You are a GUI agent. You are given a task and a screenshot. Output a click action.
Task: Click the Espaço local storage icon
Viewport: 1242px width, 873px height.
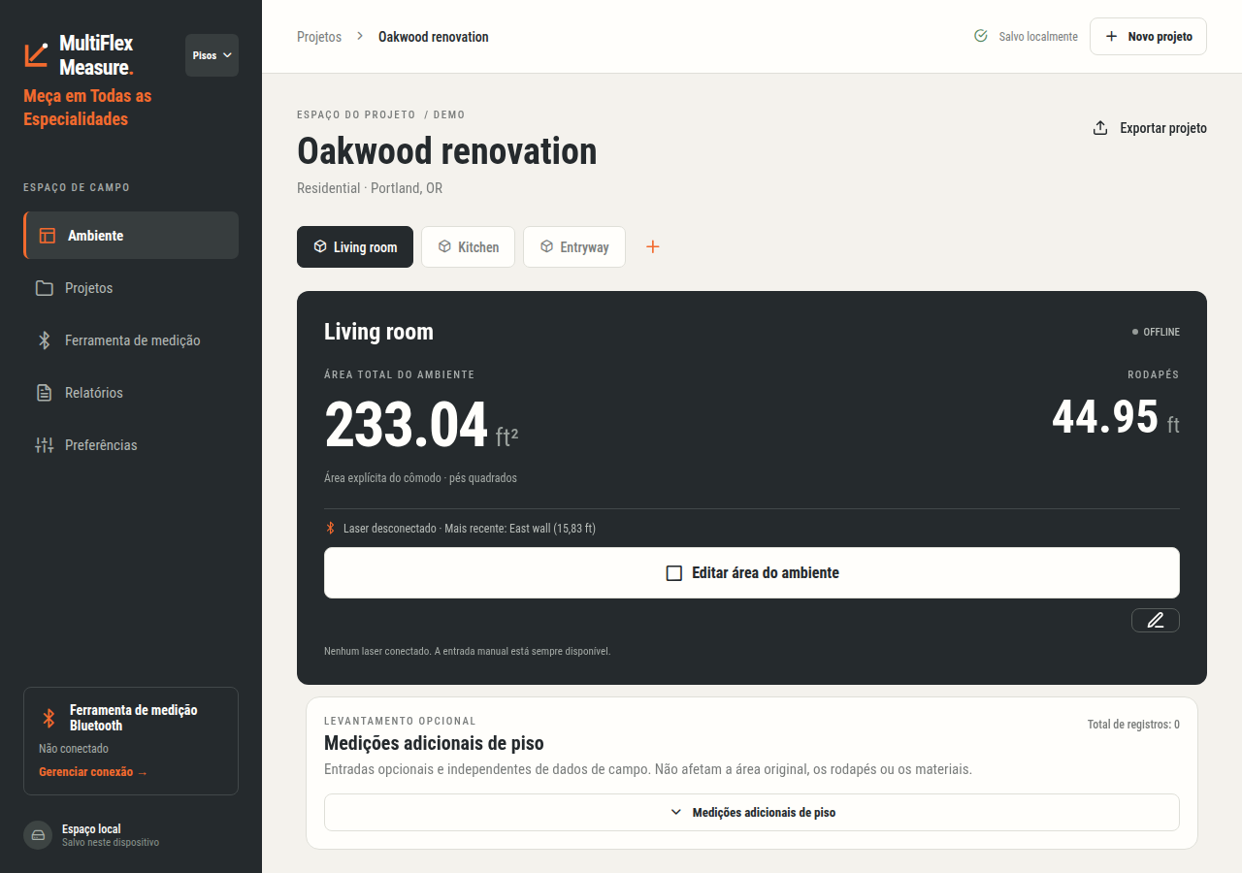tap(38, 835)
